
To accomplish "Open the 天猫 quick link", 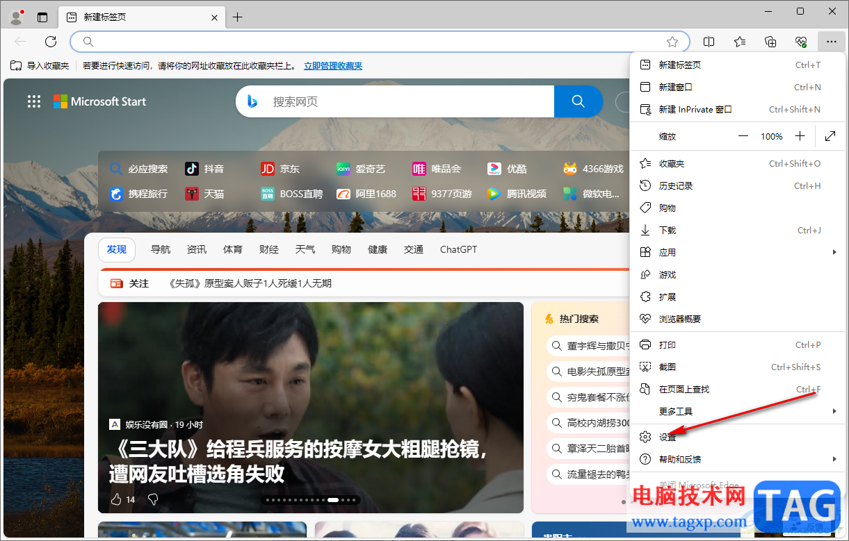I will pos(205,194).
